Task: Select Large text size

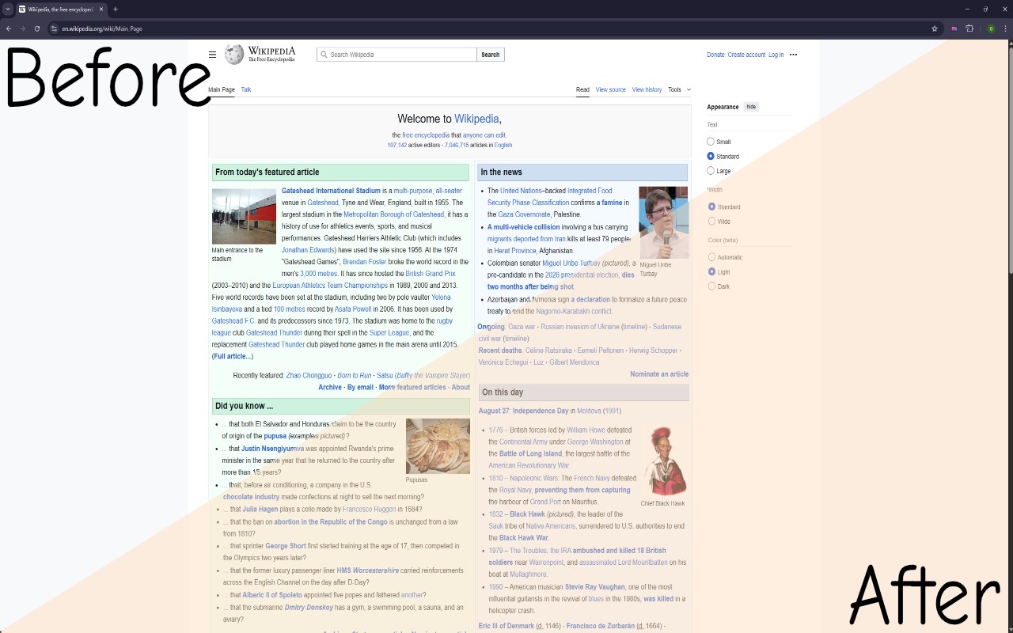Action: click(711, 170)
